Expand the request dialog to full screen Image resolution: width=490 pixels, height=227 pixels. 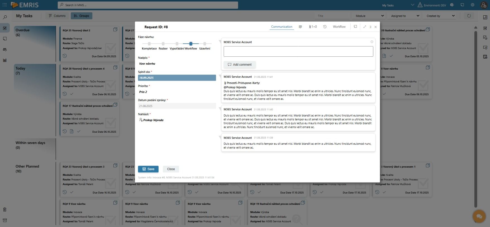pyautogui.click(x=365, y=27)
